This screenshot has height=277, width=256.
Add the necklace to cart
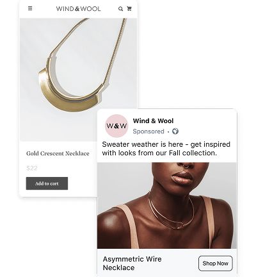click(x=47, y=183)
